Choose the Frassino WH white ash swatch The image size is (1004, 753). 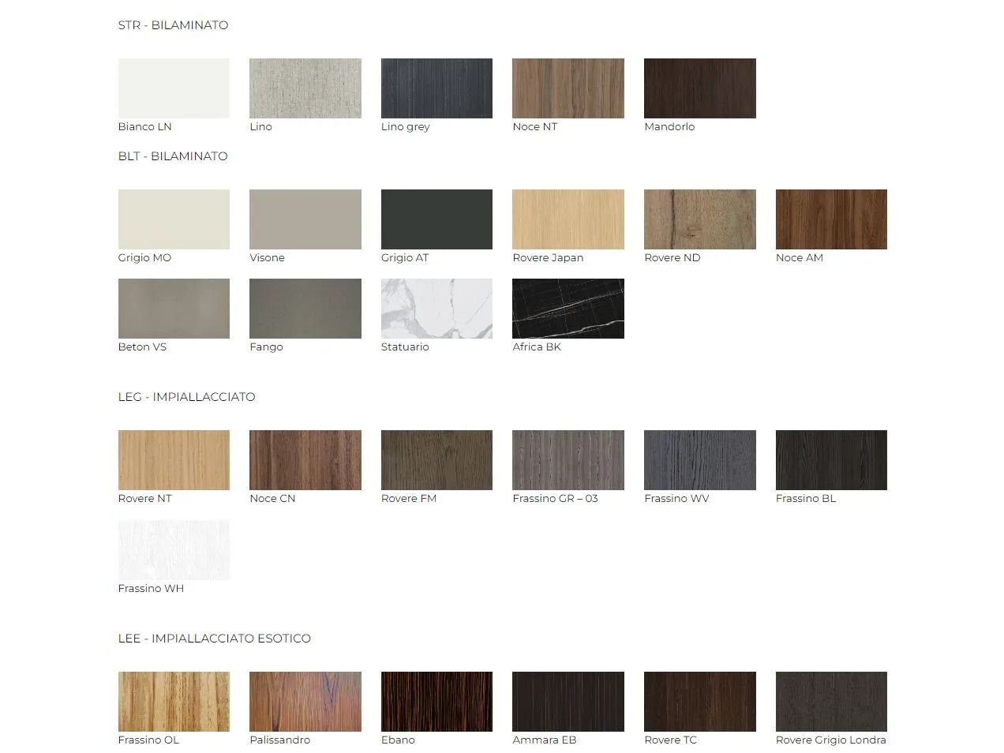tap(174, 550)
